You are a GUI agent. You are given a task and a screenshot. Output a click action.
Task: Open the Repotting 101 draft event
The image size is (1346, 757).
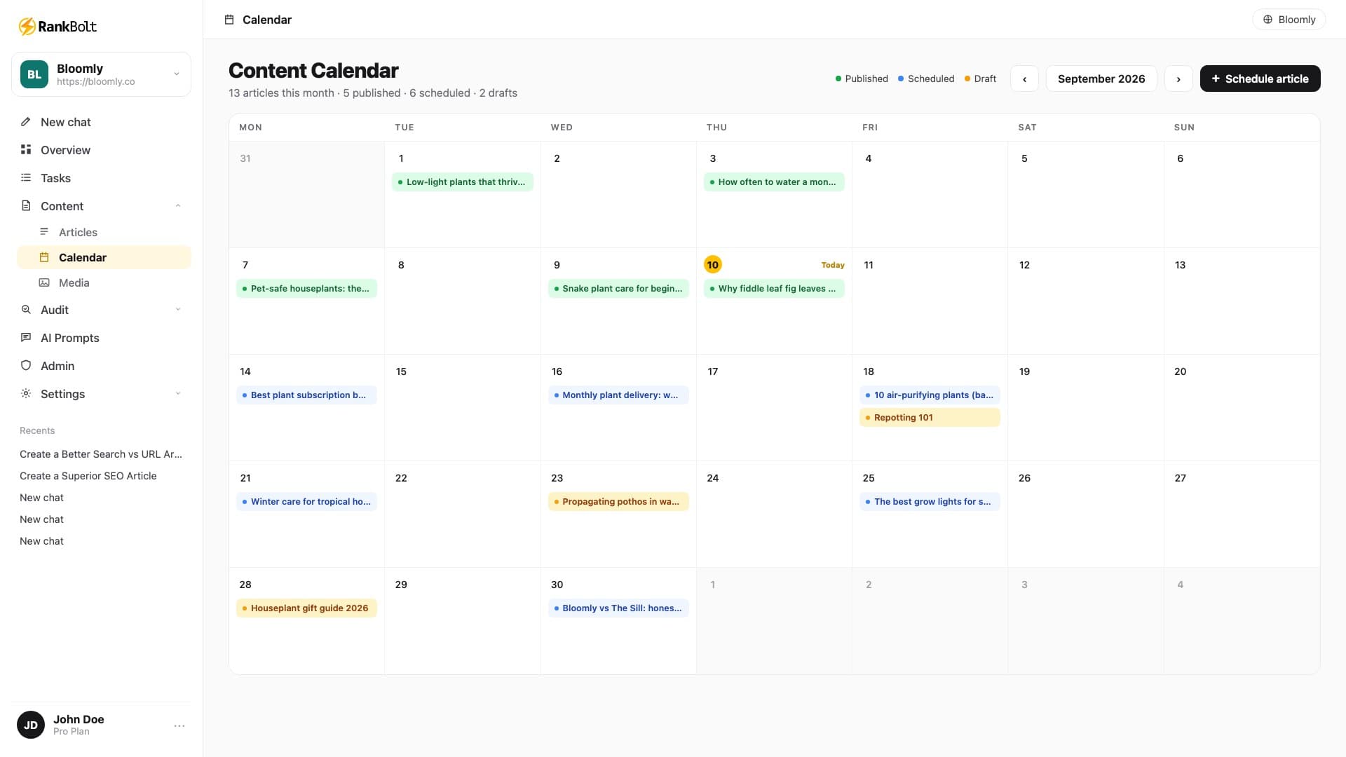[930, 417]
